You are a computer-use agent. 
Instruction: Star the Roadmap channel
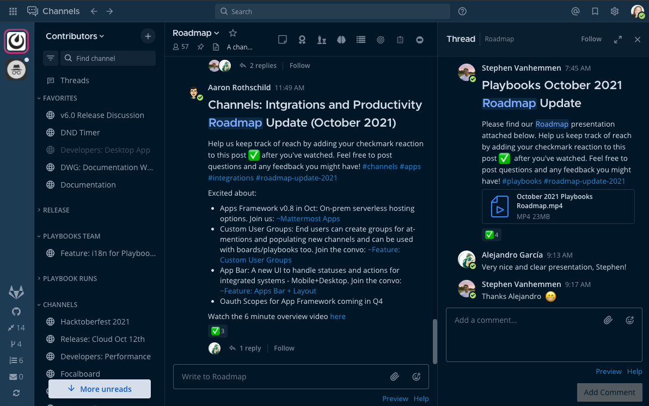(x=232, y=33)
